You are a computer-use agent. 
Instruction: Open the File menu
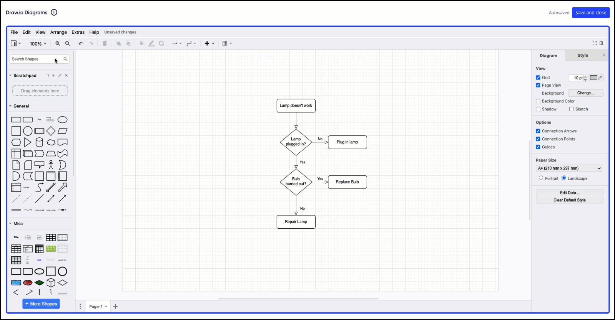click(14, 32)
